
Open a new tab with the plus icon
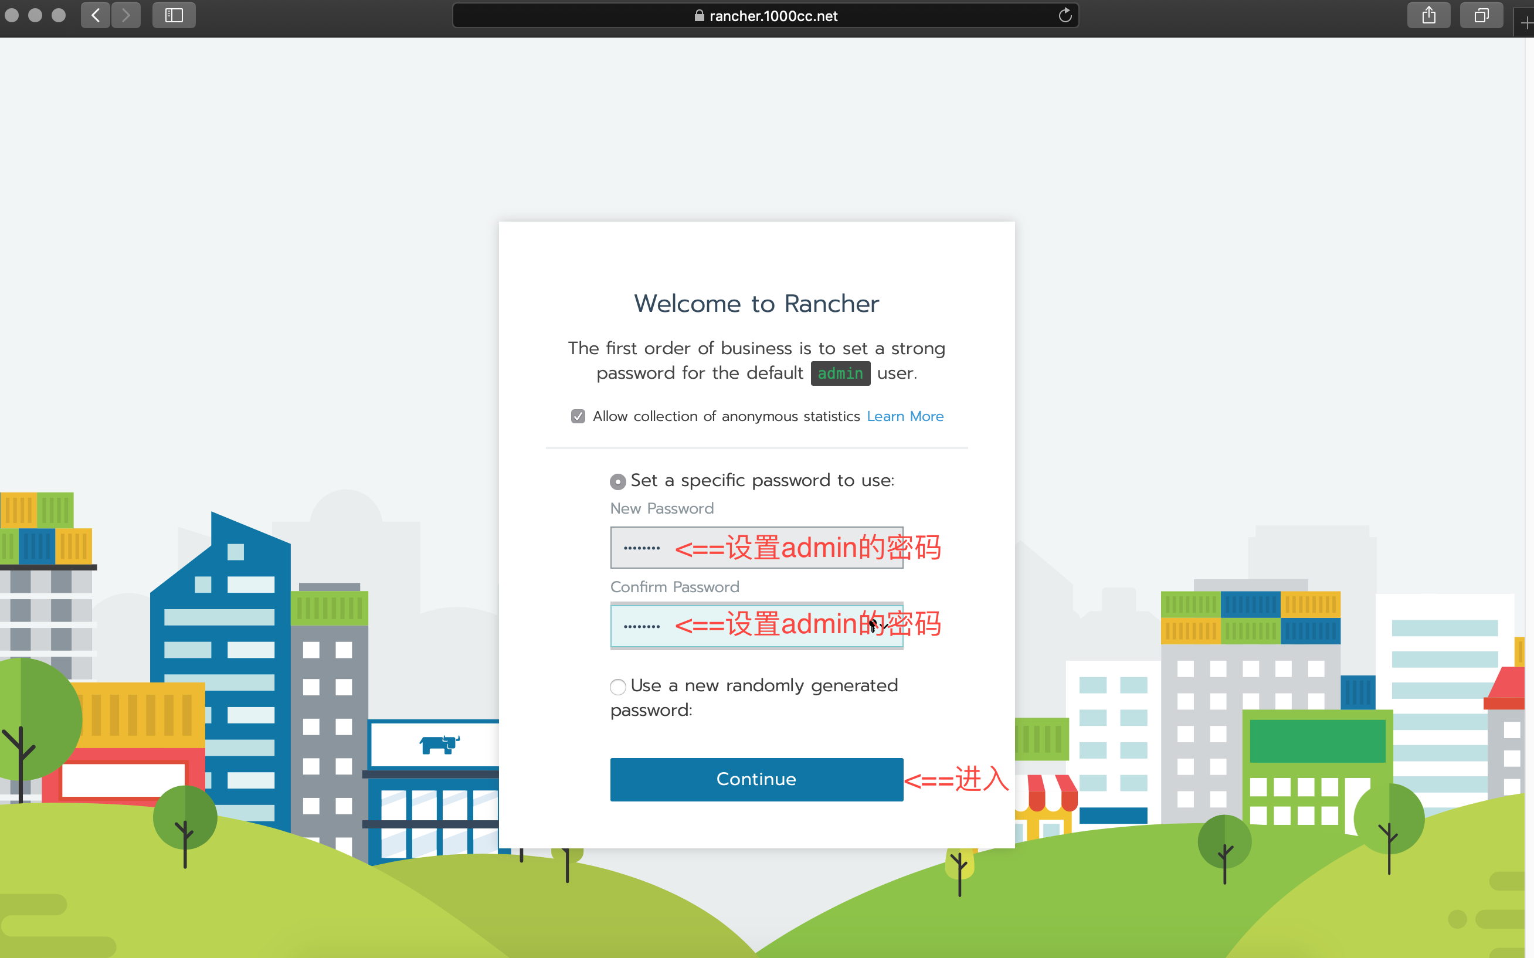(x=1526, y=22)
